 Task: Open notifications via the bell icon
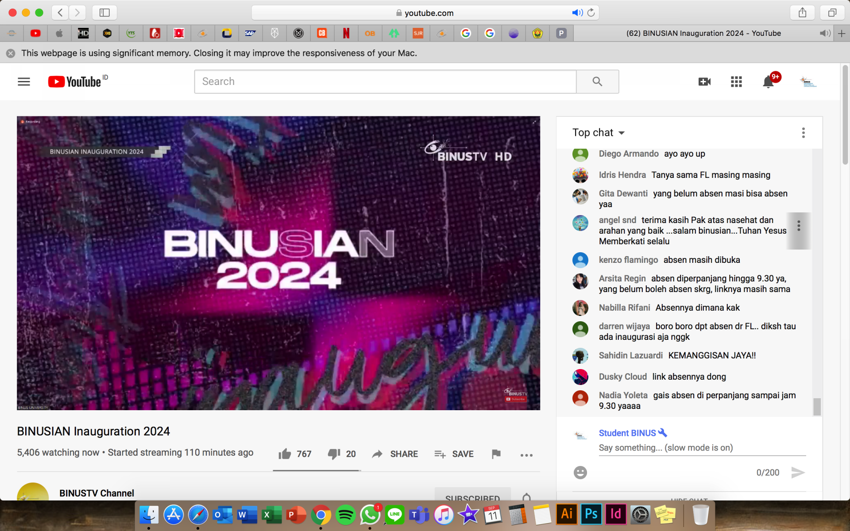point(769,81)
